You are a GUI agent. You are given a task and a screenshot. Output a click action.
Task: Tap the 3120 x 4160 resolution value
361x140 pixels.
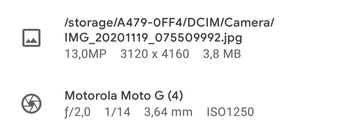coord(155,54)
